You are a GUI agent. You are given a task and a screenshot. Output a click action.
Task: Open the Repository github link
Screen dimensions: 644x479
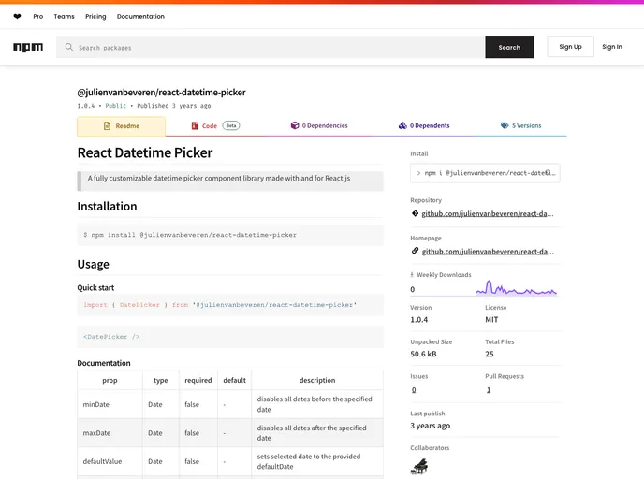click(488, 213)
